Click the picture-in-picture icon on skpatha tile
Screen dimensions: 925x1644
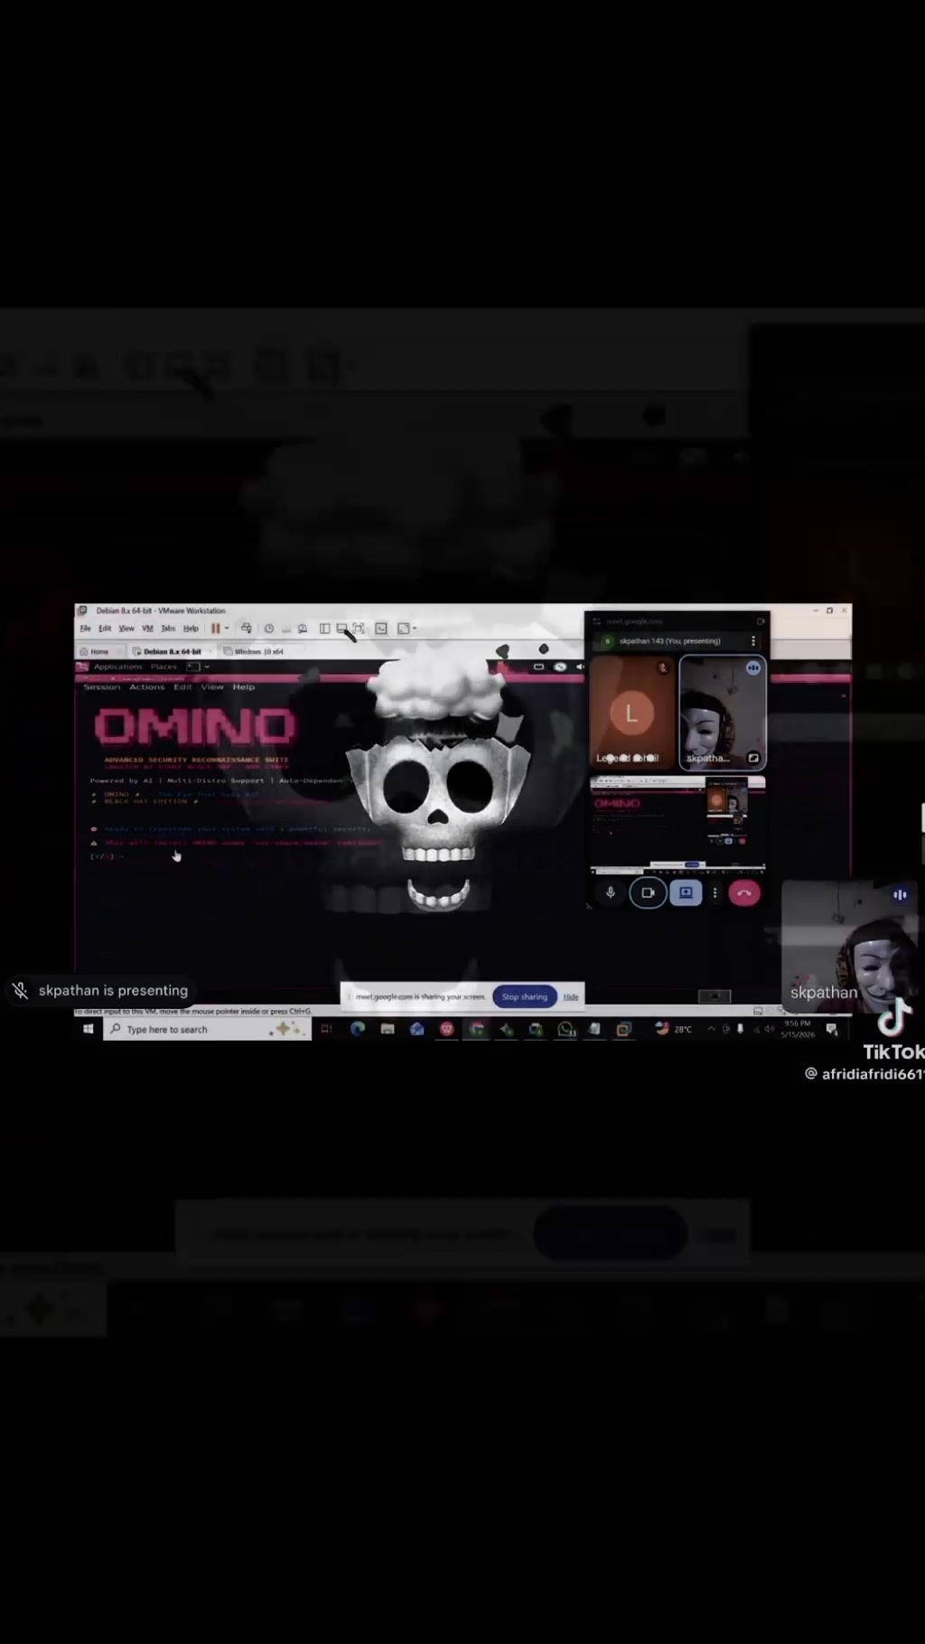pos(753,758)
